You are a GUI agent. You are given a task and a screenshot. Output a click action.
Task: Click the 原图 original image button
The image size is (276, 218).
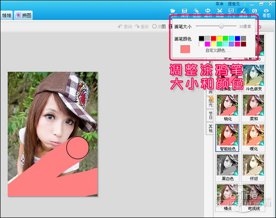click(159, 26)
